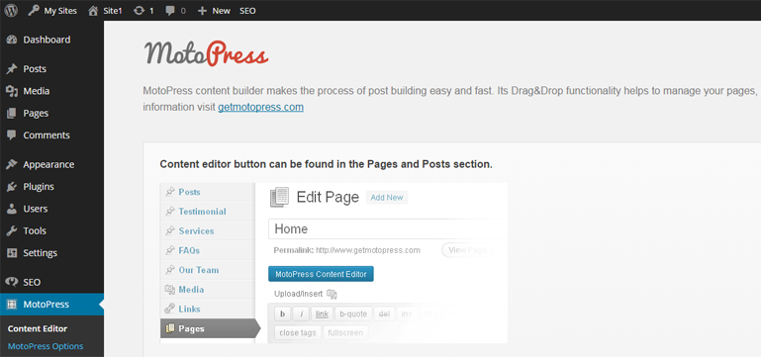Click the View Page button

click(467, 250)
